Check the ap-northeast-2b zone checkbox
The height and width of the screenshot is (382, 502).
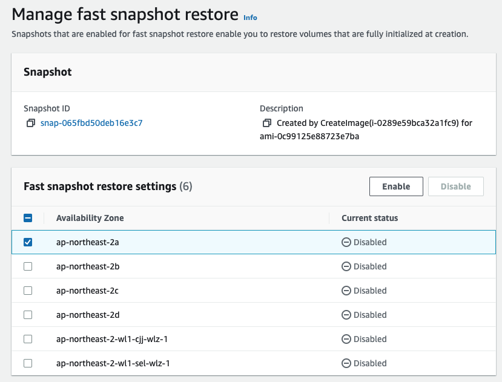point(28,266)
